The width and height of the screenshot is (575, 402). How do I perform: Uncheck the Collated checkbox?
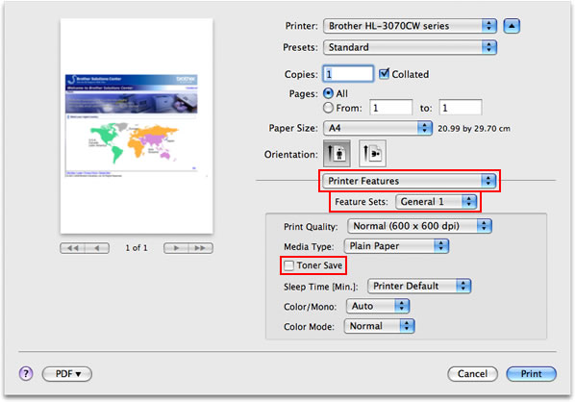384,74
